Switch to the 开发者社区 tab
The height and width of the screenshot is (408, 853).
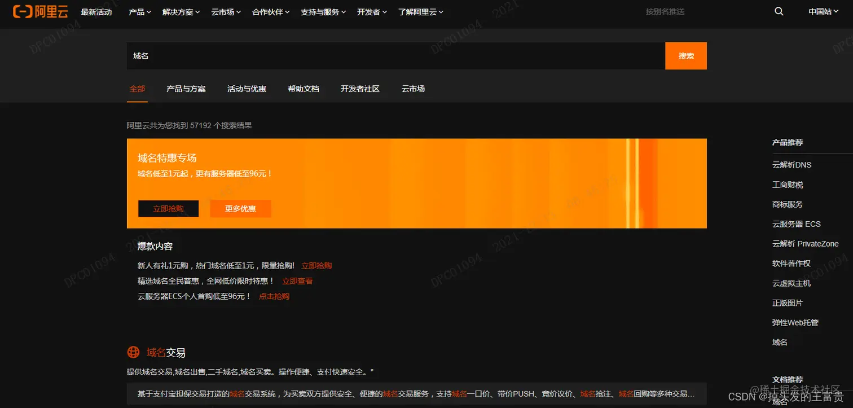pyautogui.click(x=360, y=89)
